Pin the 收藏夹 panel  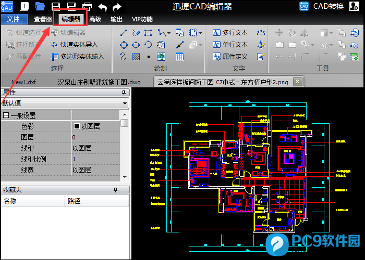pos(115,190)
